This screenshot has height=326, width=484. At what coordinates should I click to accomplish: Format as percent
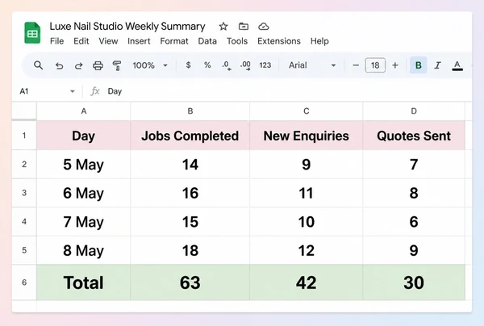207,65
